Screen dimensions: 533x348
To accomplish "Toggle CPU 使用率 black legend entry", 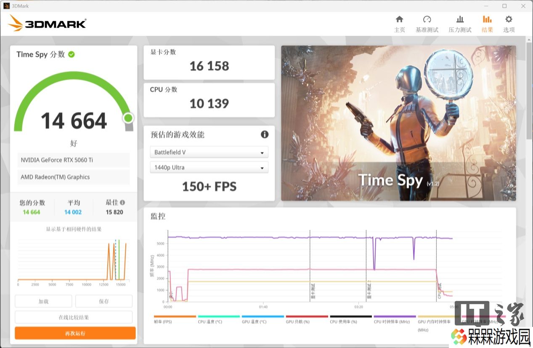I will (x=351, y=319).
